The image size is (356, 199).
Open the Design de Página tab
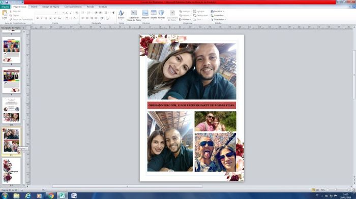coord(51,7)
